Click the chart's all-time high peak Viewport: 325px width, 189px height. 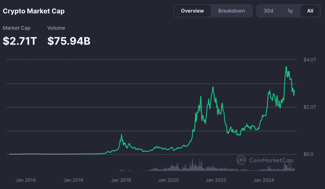pos(286,67)
